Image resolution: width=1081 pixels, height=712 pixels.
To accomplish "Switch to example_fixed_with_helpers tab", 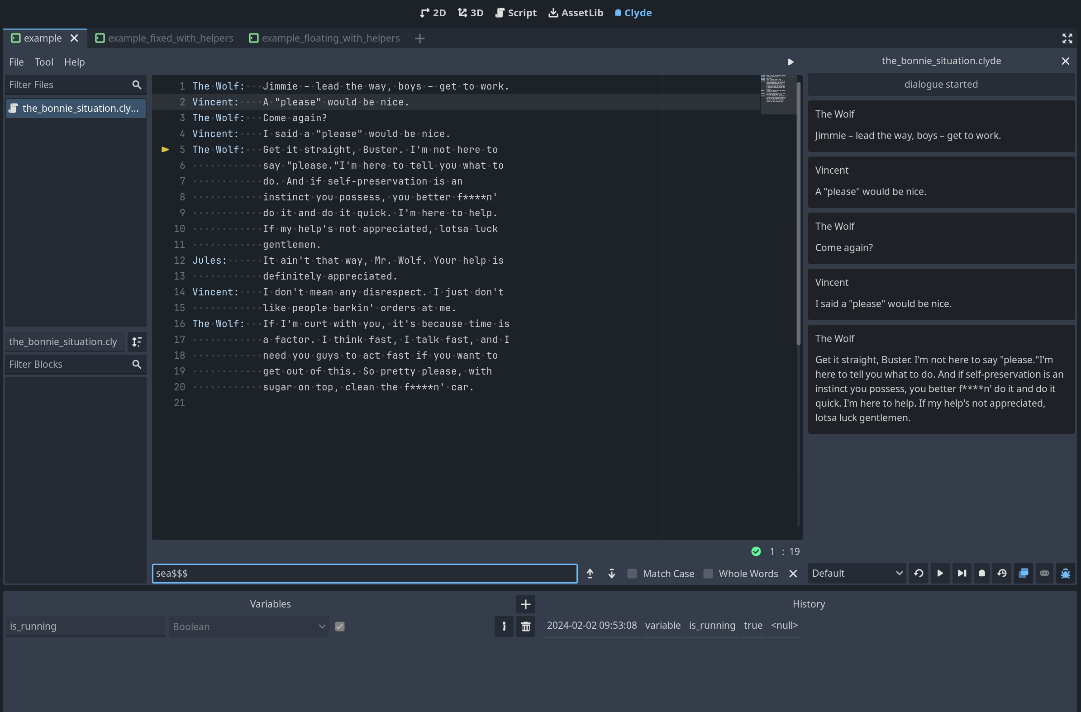I will pos(170,38).
